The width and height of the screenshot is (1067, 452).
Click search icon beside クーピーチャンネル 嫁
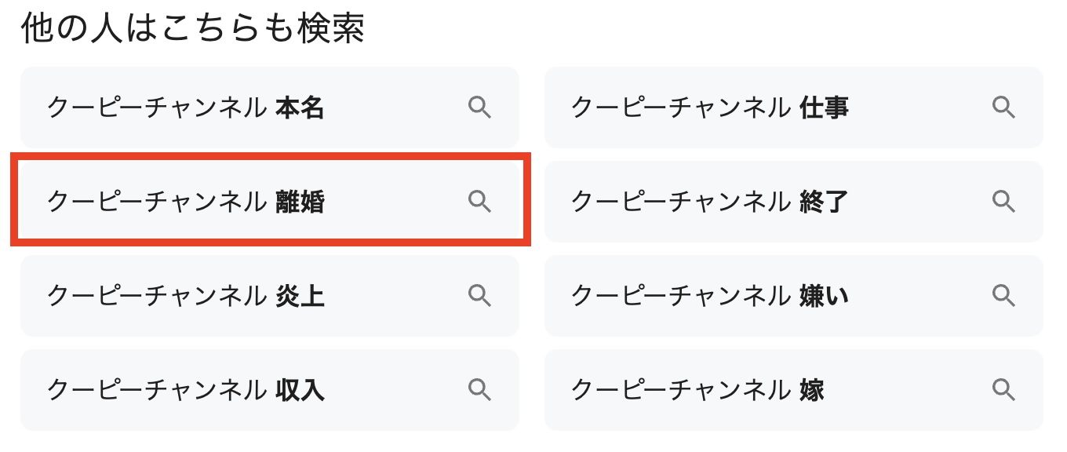(x=1003, y=388)
